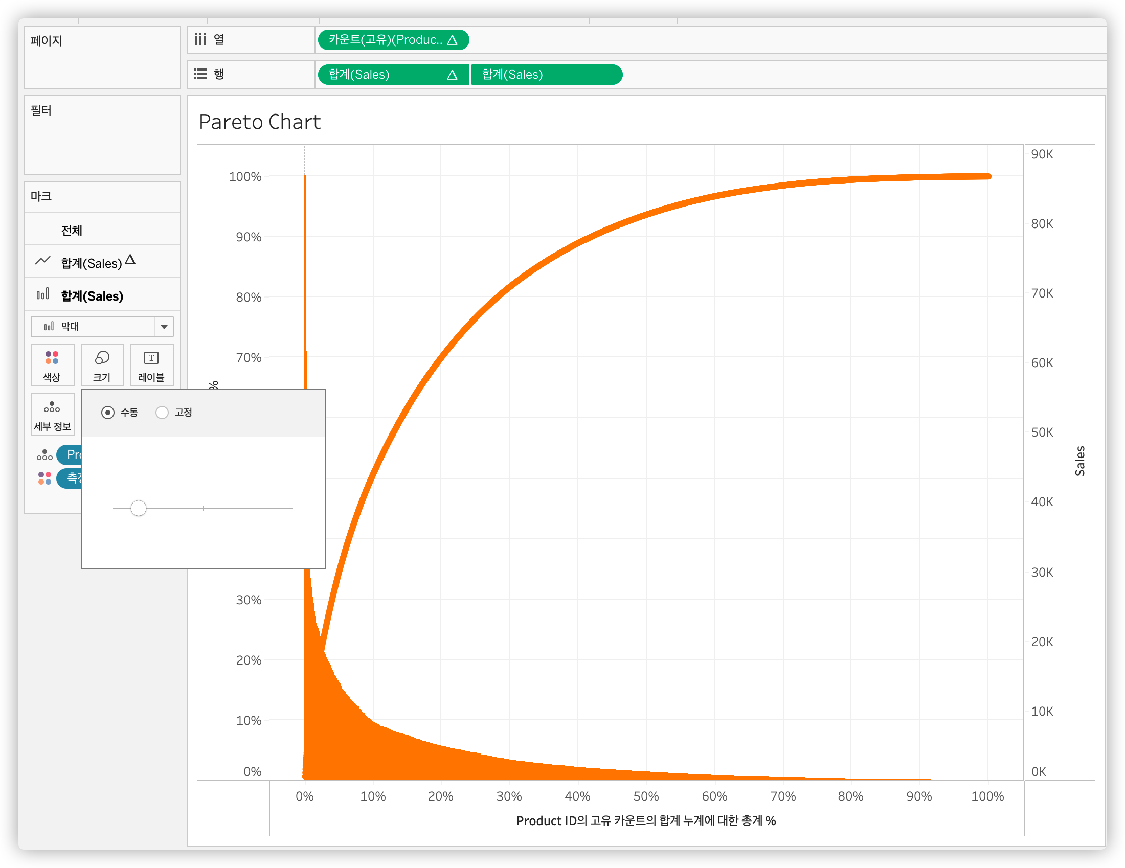The width and height of the screenshot is (1125, 868).
Task: Click the color dots icon beside 측정값 pill
Action: coord(45,478)
